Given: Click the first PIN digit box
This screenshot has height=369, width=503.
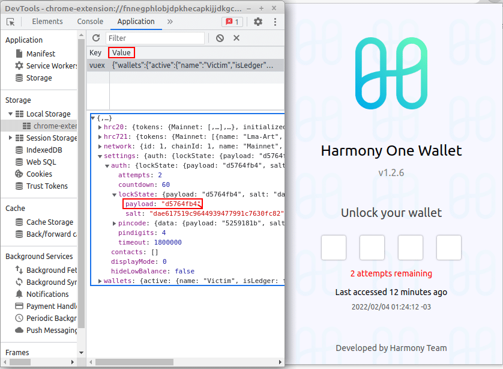Looking at the screenshot, I should [334, 248].
